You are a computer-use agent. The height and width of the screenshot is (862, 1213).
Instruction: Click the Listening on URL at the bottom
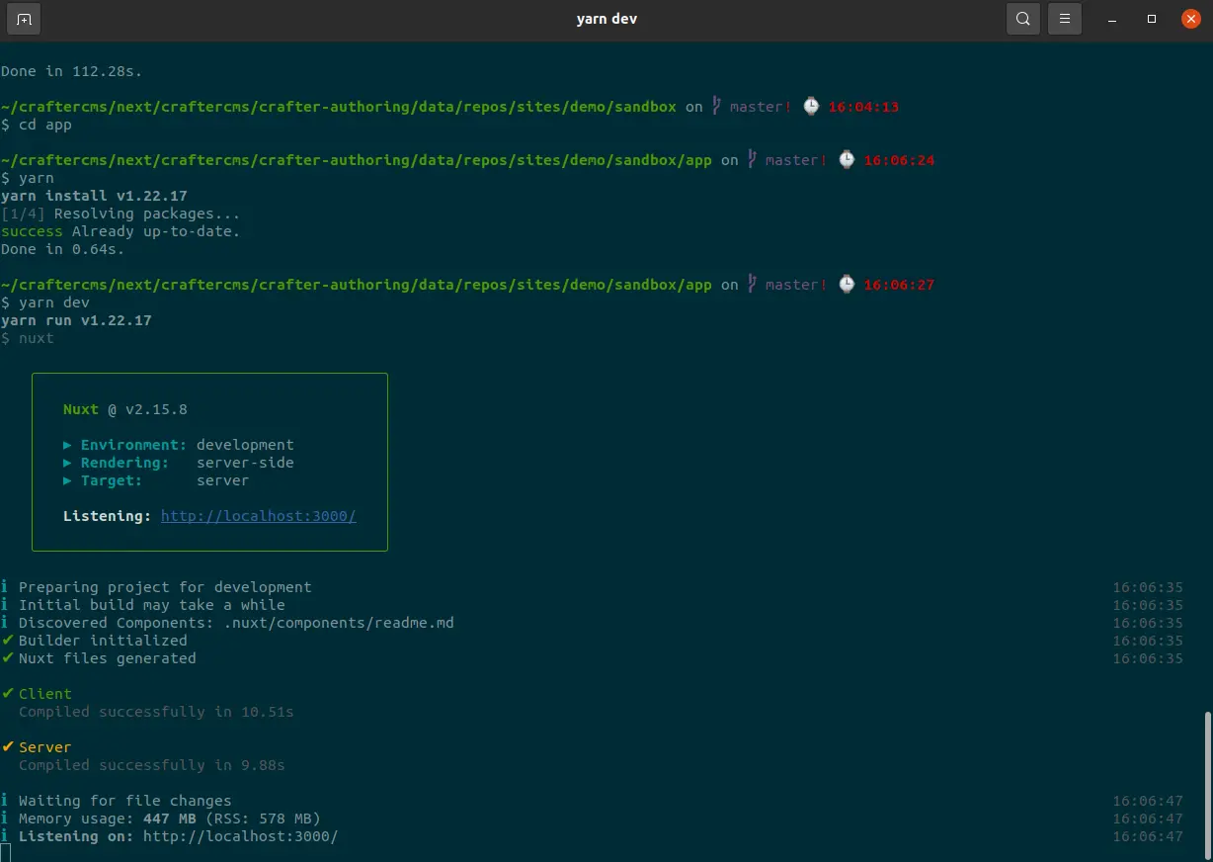[x=240, y=836]
